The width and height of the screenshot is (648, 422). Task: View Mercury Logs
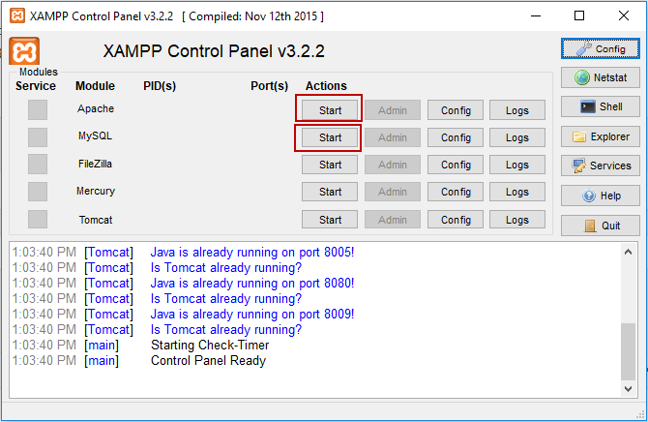pyautogui.click(x=517, y=192)
